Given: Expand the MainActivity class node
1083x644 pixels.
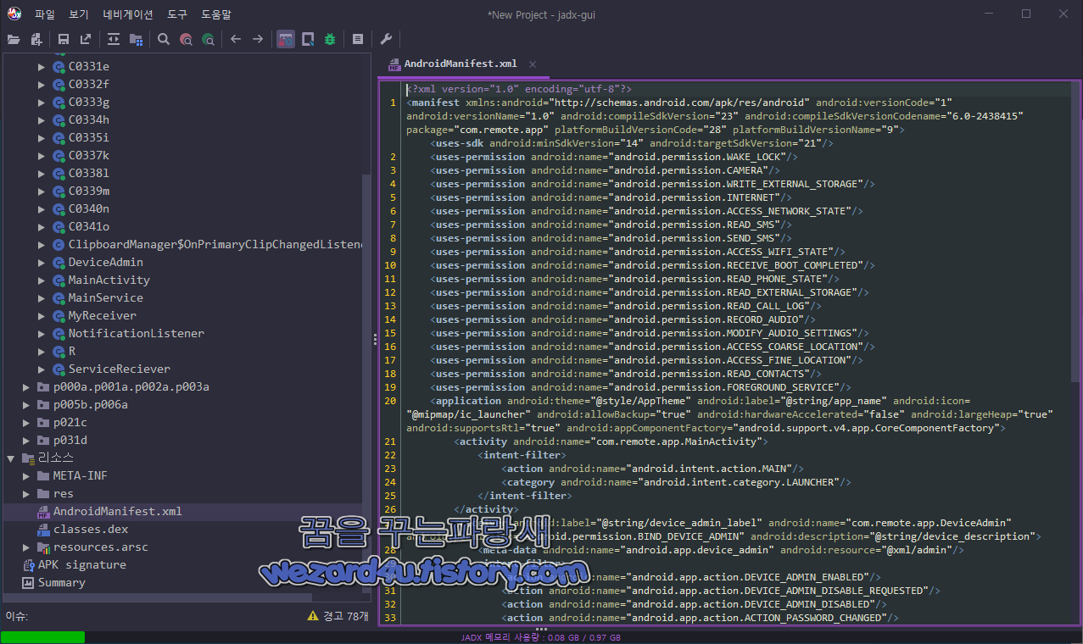Looking at the screenshot, I should pyautogui.click(x=42, y=280).
